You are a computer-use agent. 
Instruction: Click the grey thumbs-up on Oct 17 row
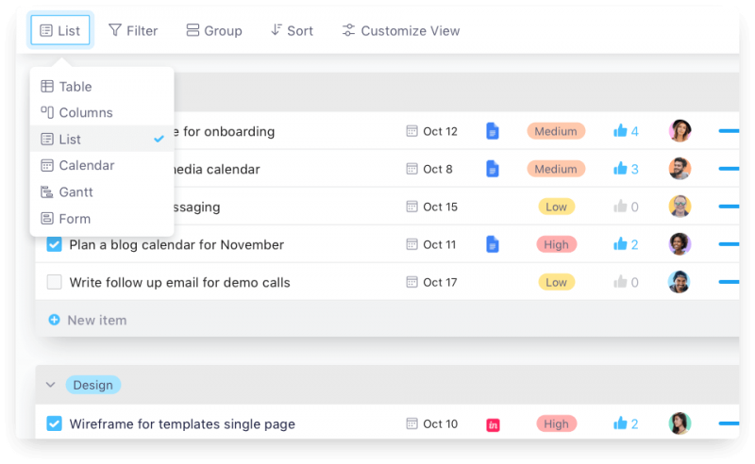(x=620, y=282)
